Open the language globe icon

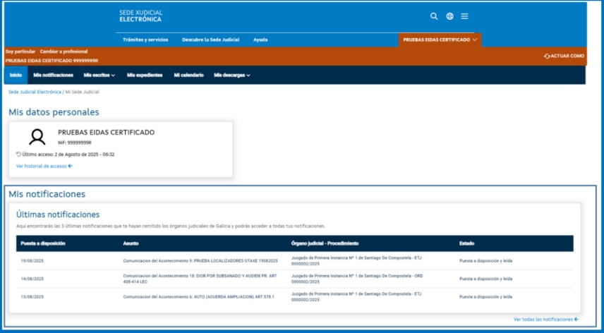[449, 16]
